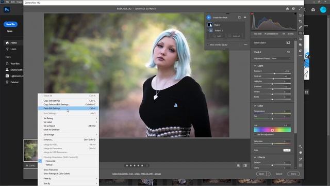Select Horizontal filmstrip orientation
This screenshot has height=186, width=330.
pos(51,161)
